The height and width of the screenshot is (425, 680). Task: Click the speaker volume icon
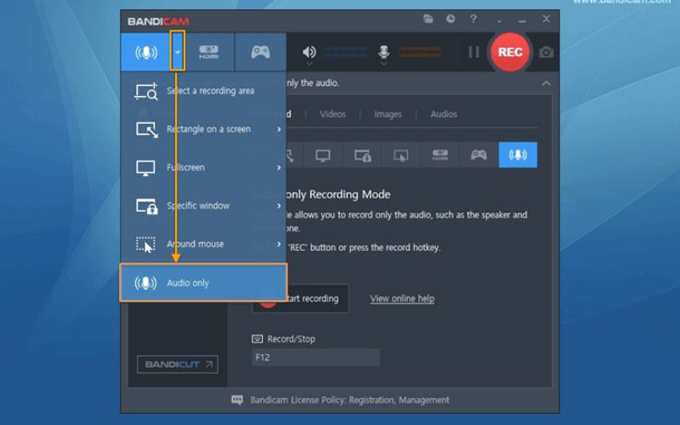[309, 52]
